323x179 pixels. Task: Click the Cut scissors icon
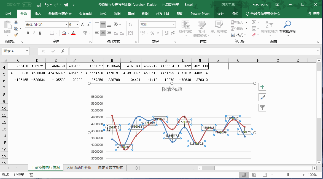click(x=16, y=23)
